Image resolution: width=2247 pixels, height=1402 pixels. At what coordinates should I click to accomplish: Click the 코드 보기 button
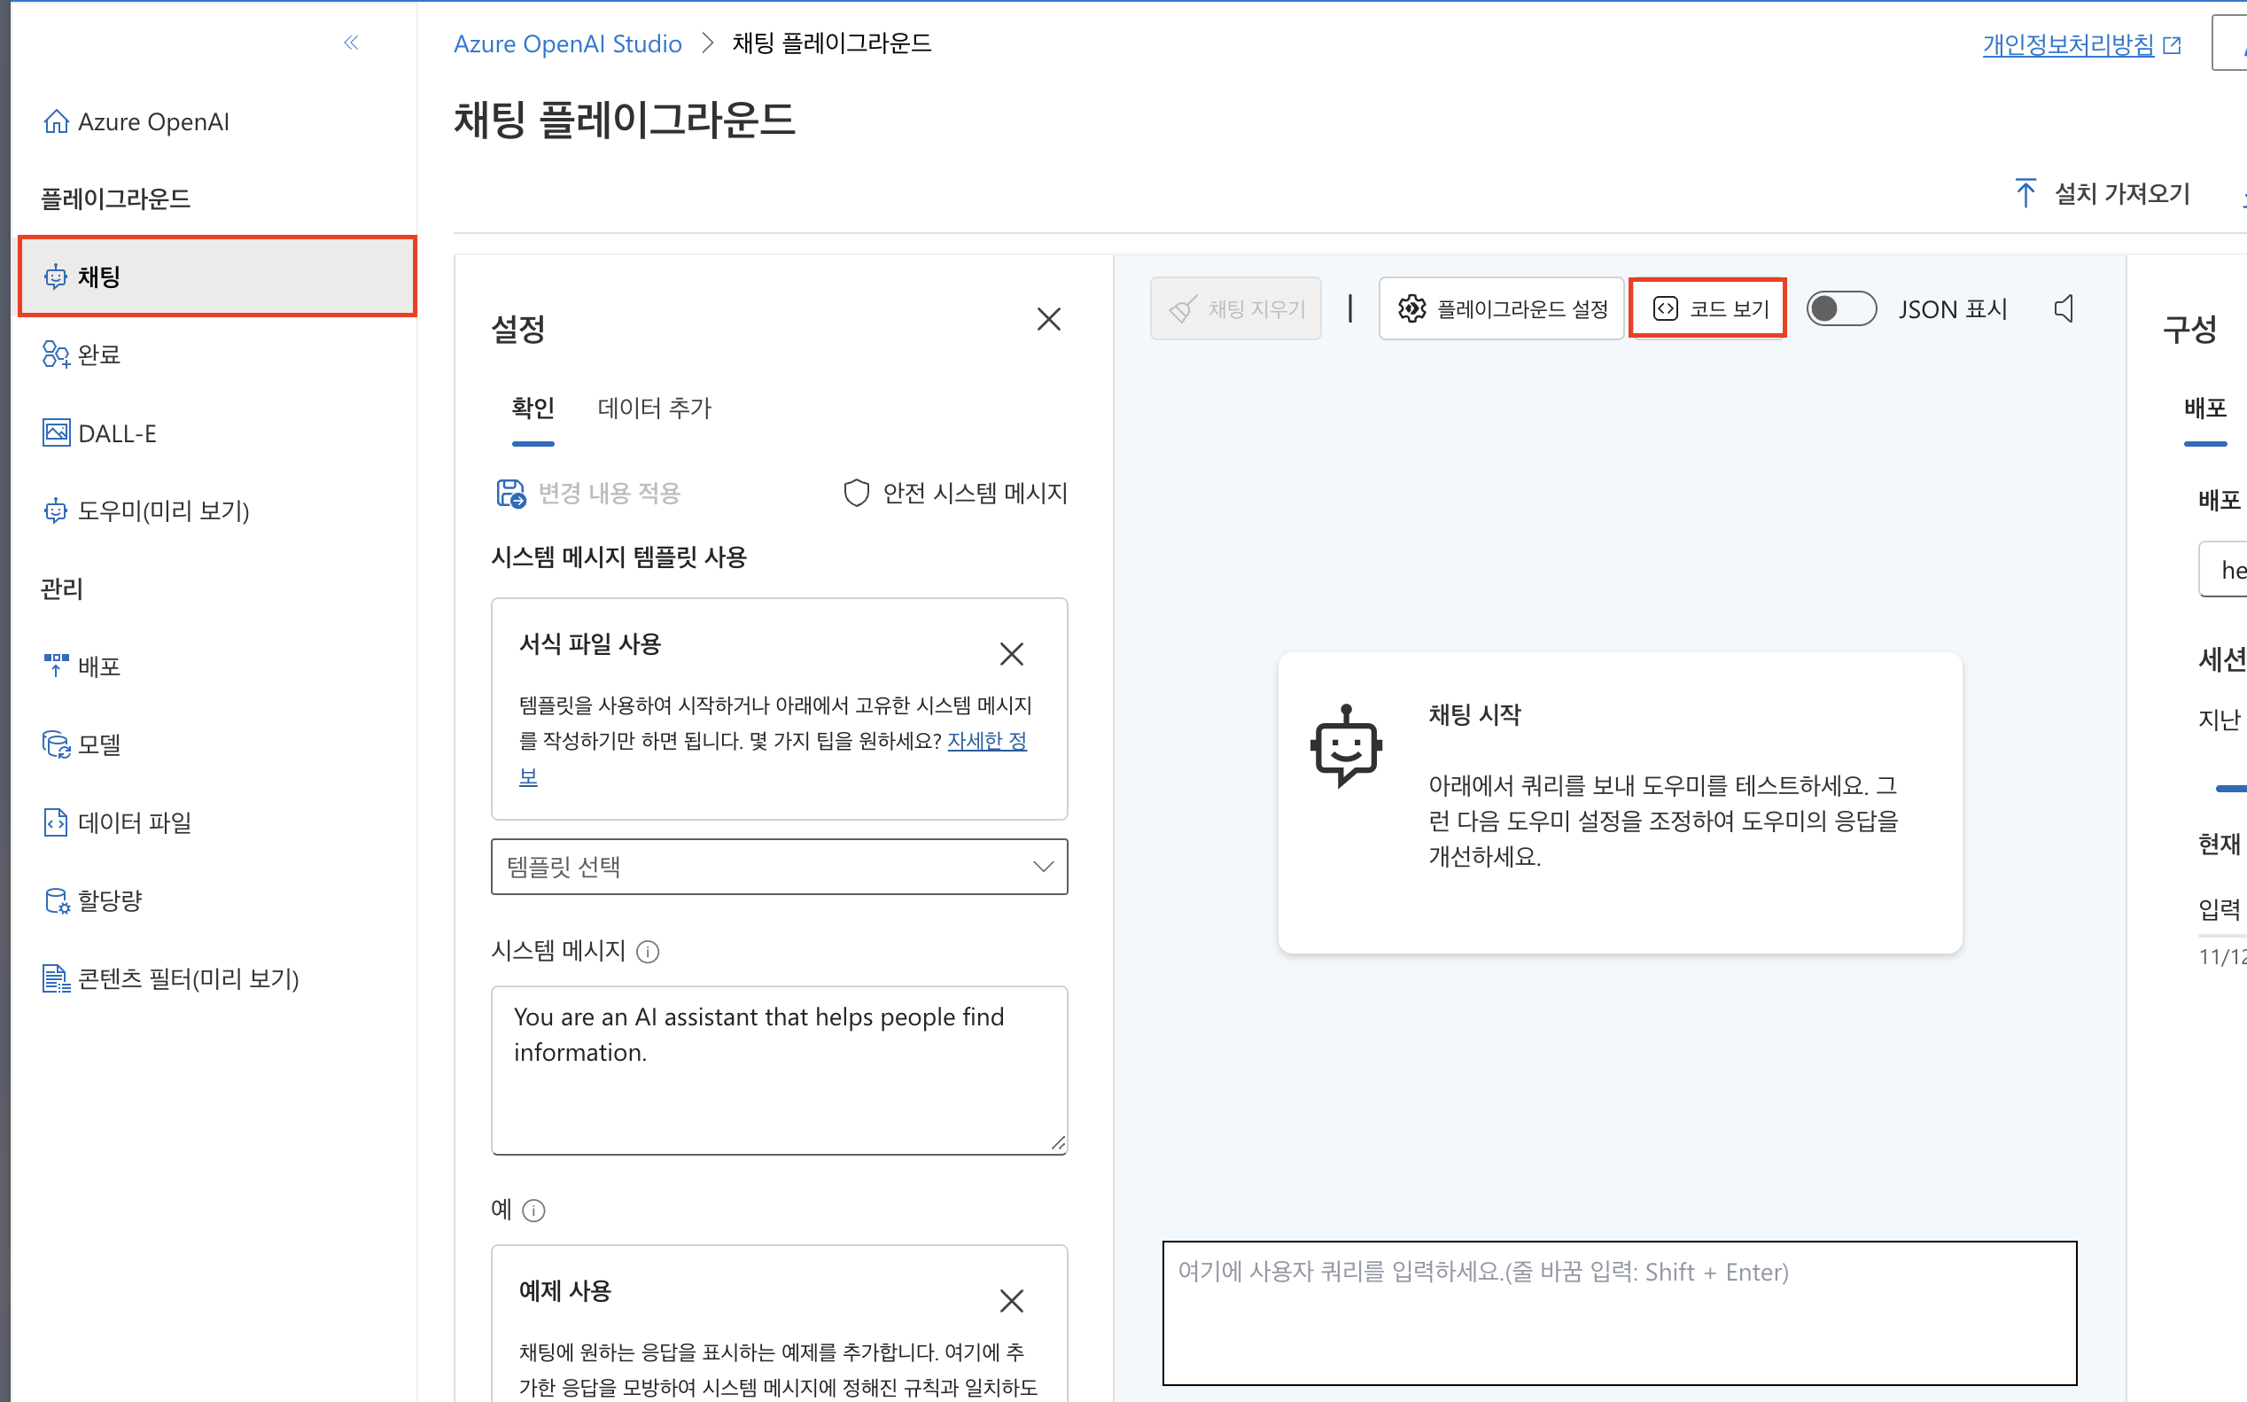tap(1707, 308)
